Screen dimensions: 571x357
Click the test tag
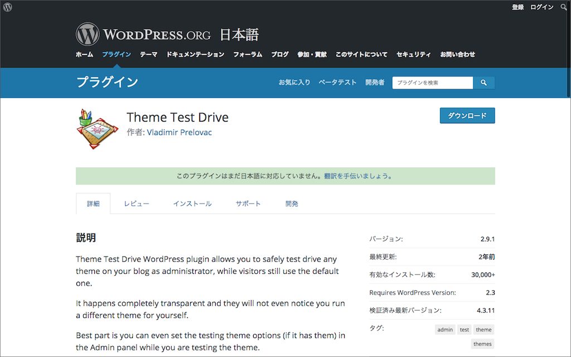(464, 330)
